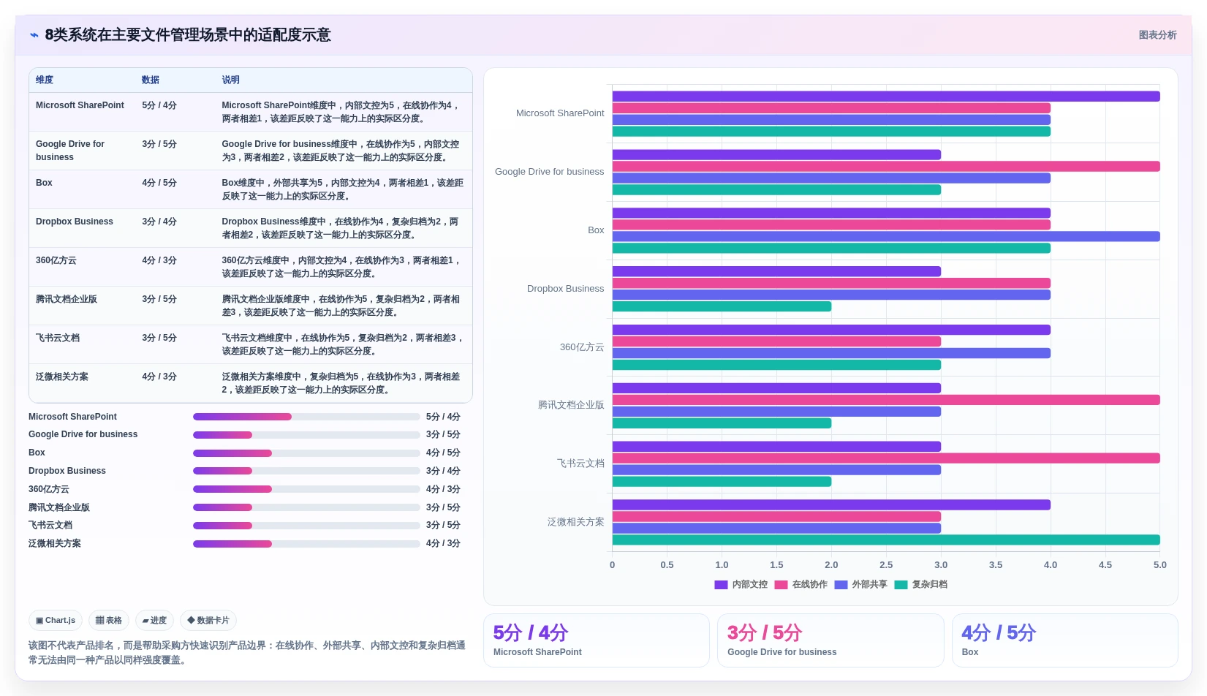
Task: Toggle 在线协作 legend pink swatch
Action: (781, 585)
